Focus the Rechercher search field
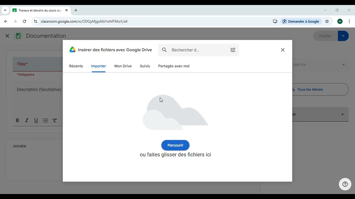Image resolution: width=355 pixels, height=199 pixels. (x=198, y=50)
